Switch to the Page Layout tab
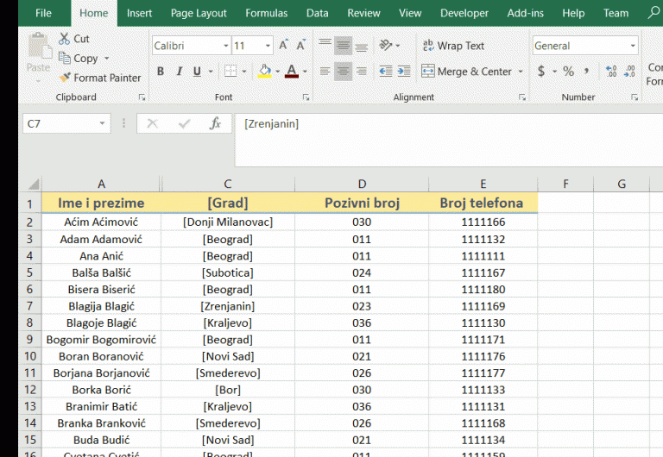 tap(199, 13)
